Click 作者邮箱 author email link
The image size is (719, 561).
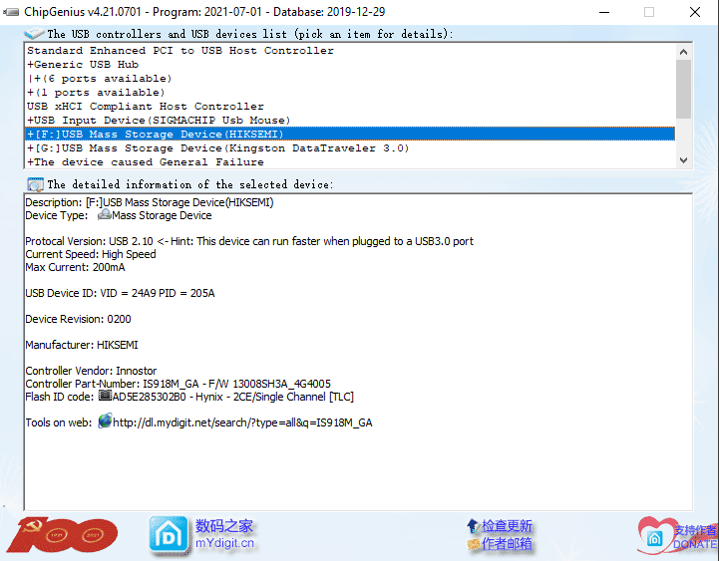(x=507, y=544)
